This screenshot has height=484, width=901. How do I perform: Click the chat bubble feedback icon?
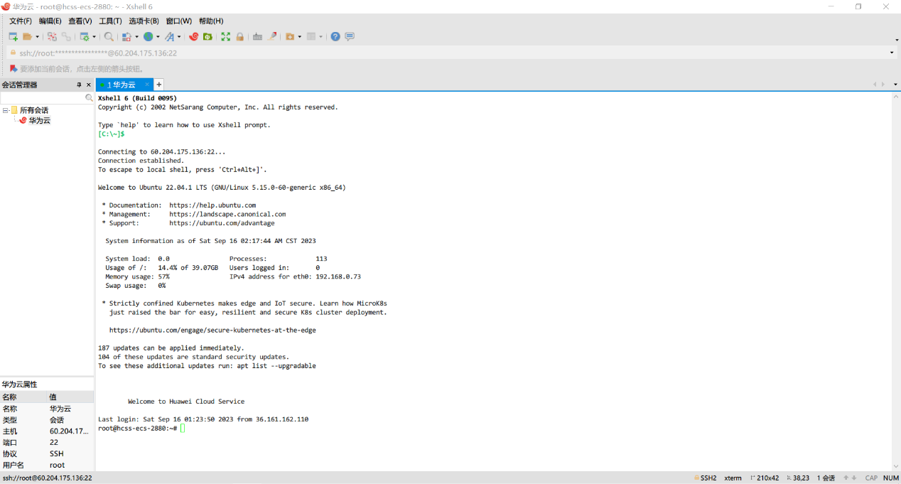pyautogui.click(x=350, y=36)
